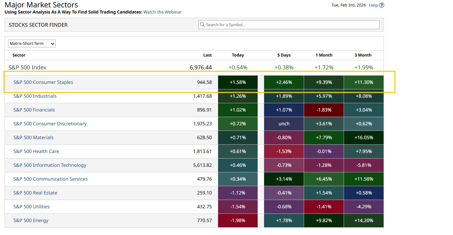Select S&P 500 Utilities link

pos(32,207)
